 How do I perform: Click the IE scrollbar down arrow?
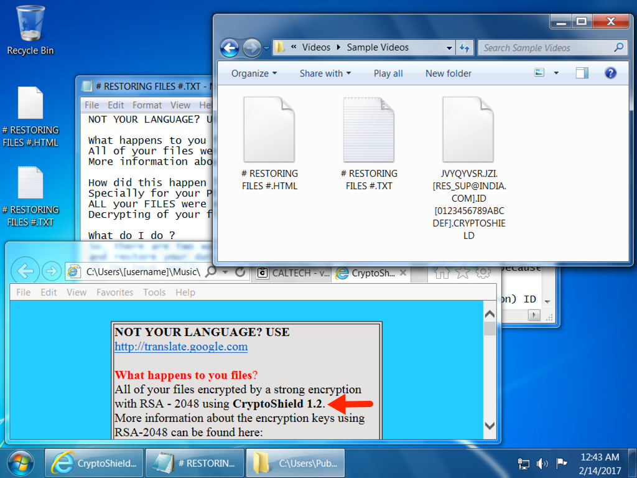pos(490,426)
